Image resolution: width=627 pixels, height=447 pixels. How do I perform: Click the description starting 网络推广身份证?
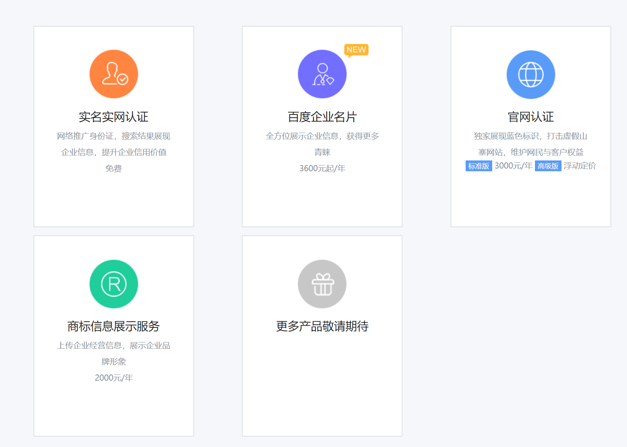pyautogui.click(x=114, y=136)
